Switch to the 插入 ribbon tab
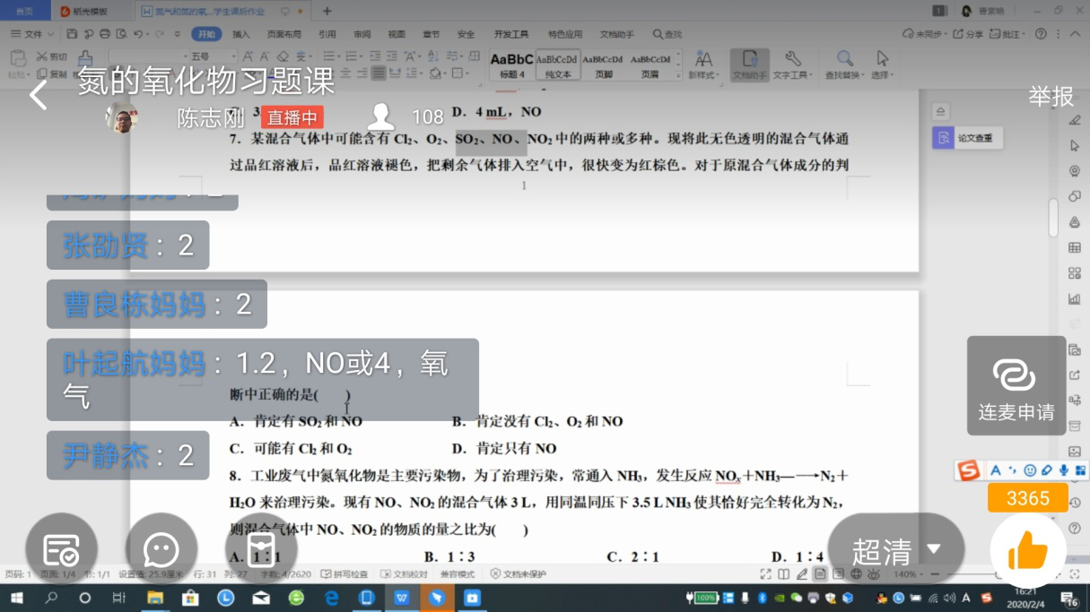The image size is (1090, 612). tap(241, 34)
